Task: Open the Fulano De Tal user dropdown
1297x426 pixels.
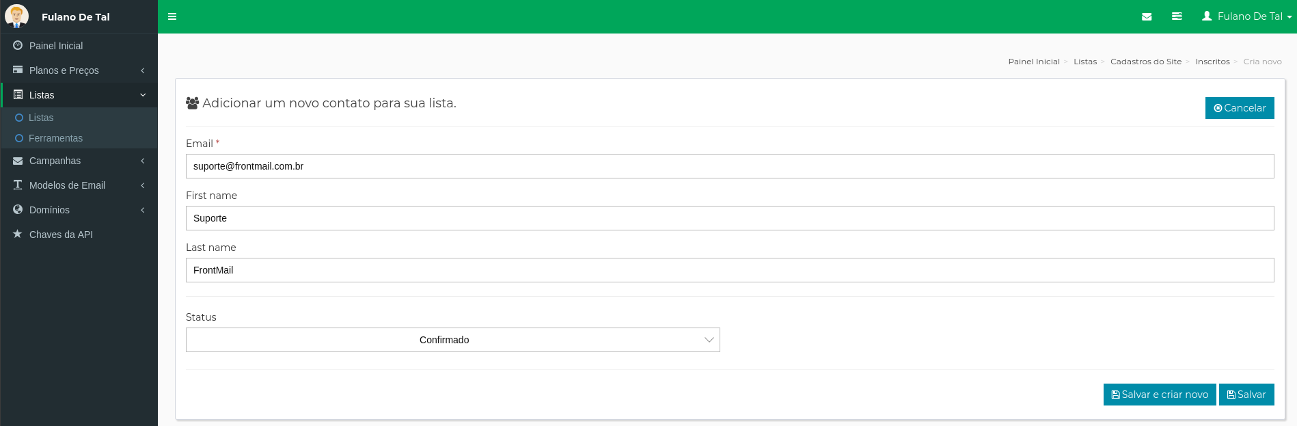Action: pos(1247,16)
